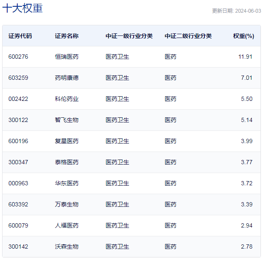Select stock code 600196
The width and height of the screenshot is (263, 260).
[18, 141]
